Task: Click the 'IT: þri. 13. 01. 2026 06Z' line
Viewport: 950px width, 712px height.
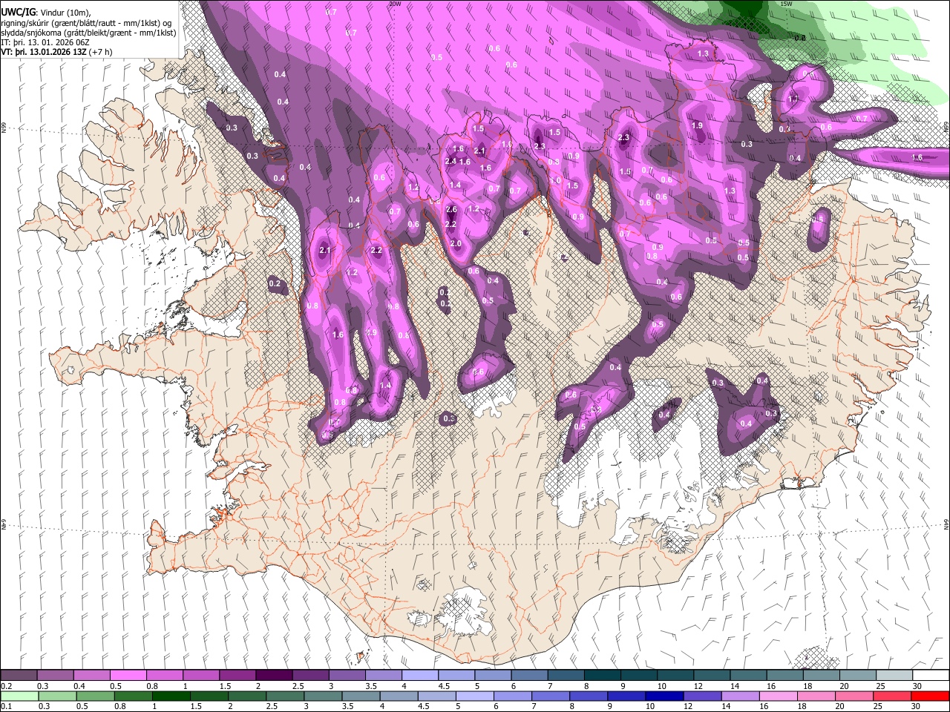Action: 46,42
